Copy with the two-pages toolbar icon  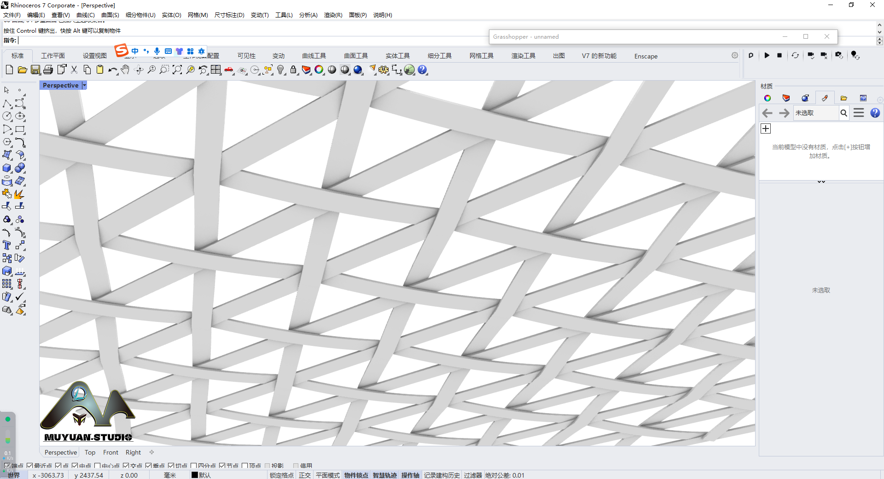(87, 70)
